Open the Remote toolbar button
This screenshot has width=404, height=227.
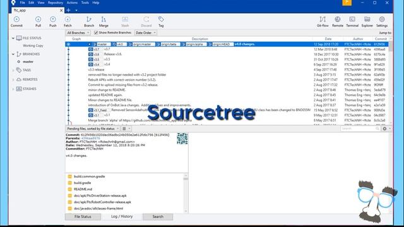[x=338, y=21]
